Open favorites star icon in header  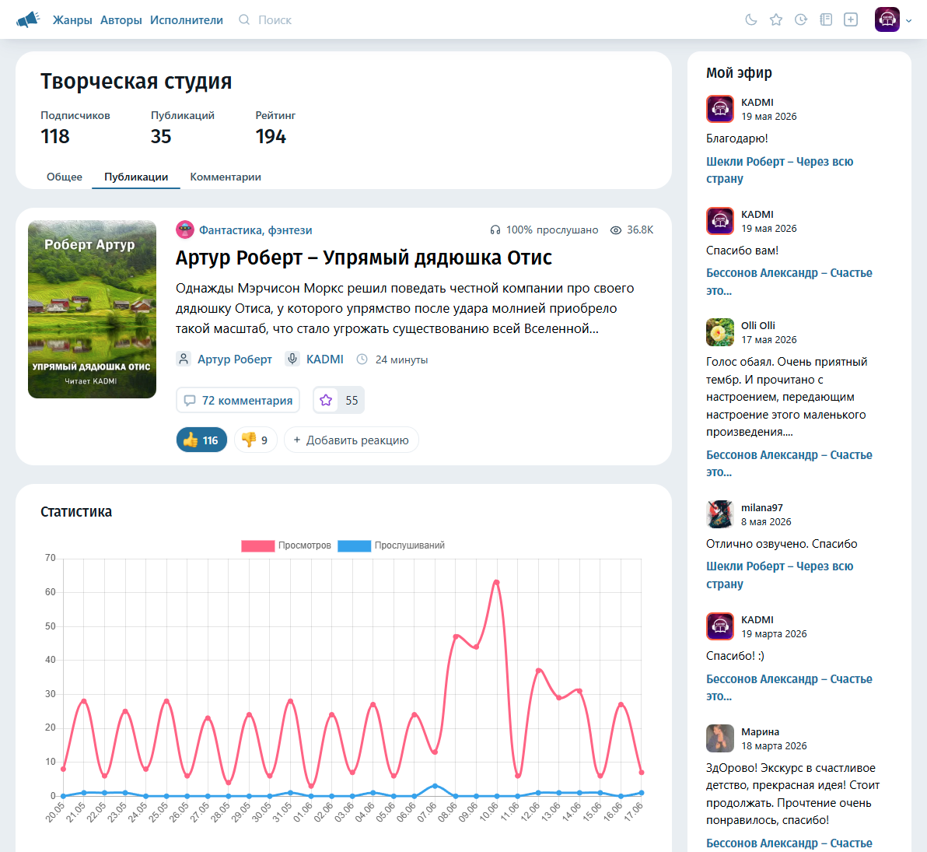(x=775, y=19)
